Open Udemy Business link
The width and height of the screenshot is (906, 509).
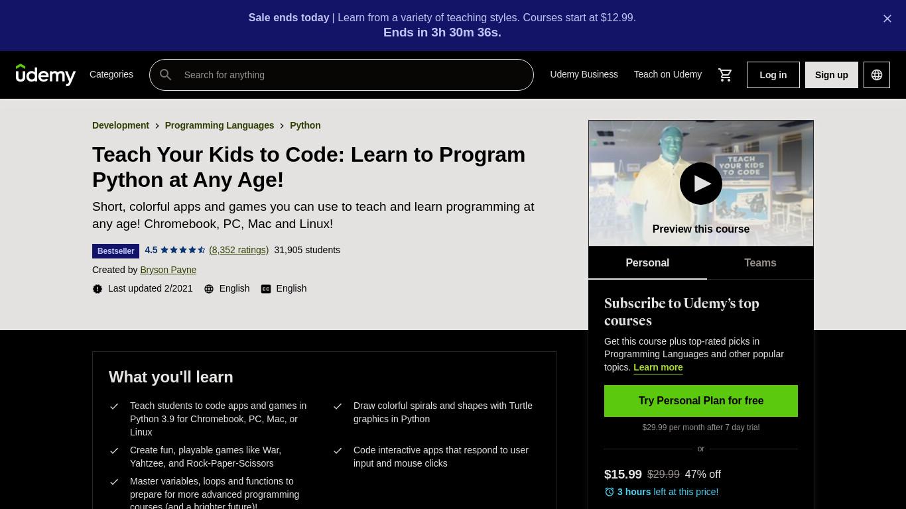click(584, 74)
